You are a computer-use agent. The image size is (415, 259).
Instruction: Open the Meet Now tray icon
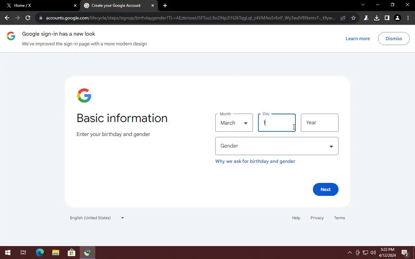click(358, 253)
